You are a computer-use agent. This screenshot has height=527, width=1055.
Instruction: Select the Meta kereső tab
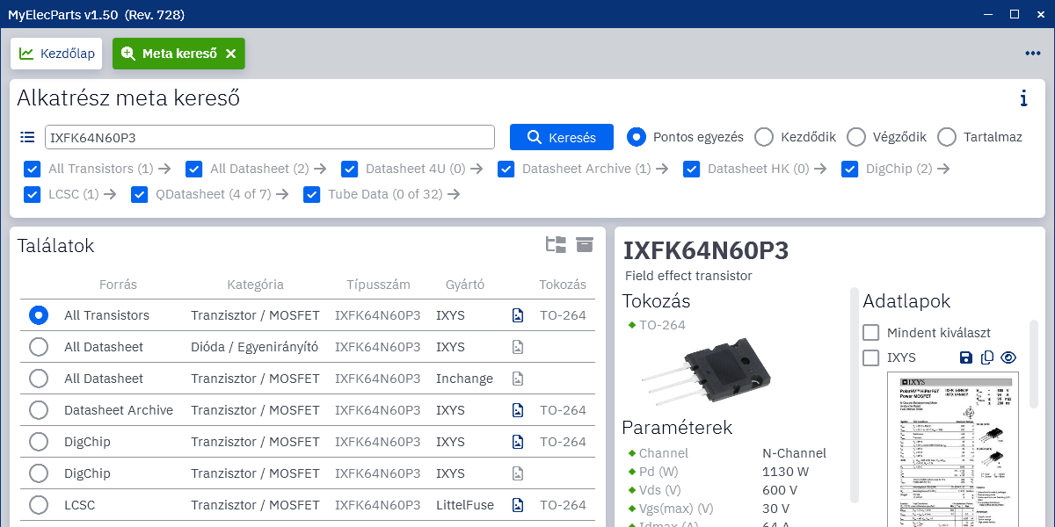pos(171,53)
